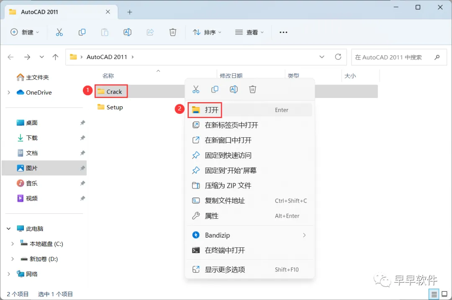Expand the address bar history dropdown
Image resolution: width=452 pixels, height=300 pixels.
[322, 57]
